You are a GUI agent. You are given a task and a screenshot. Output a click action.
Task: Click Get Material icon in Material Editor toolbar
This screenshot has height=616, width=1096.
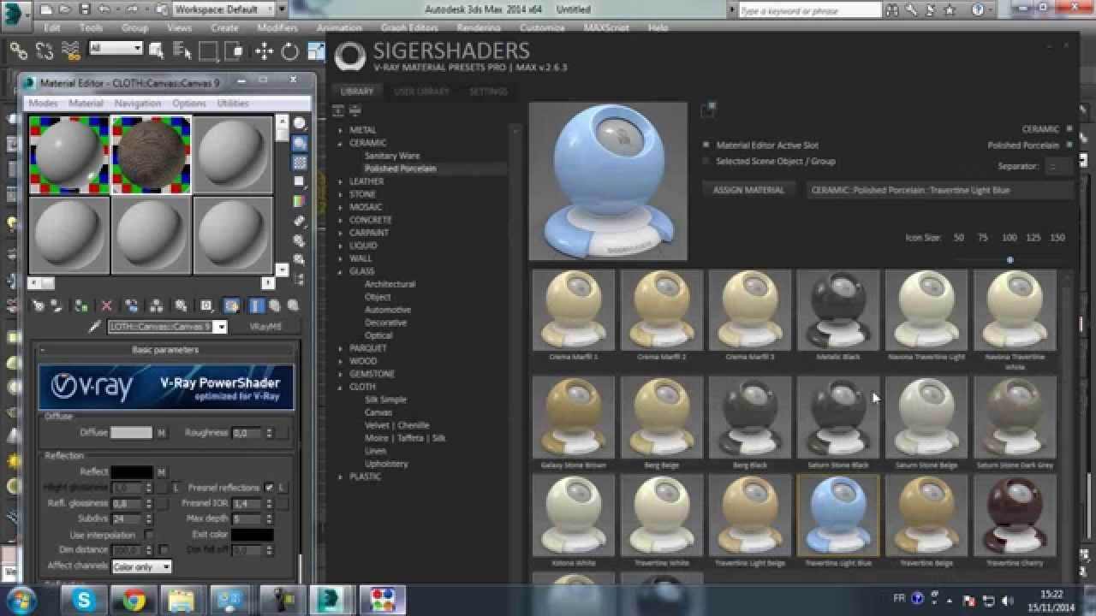(39, 305)
